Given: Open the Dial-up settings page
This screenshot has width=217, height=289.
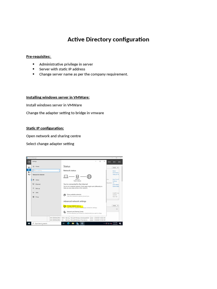Looking at the screenshot, I should click(36, 189).
